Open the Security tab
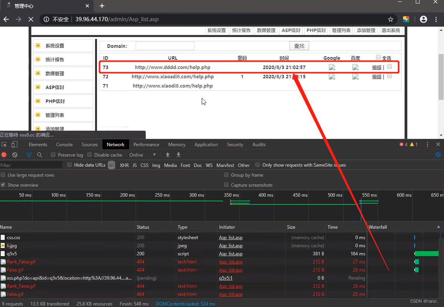Image resolution: width=444 pixels, height=307 pixels. coord(235,145)
